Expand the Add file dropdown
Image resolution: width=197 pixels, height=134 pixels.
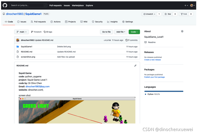[121, 32]
